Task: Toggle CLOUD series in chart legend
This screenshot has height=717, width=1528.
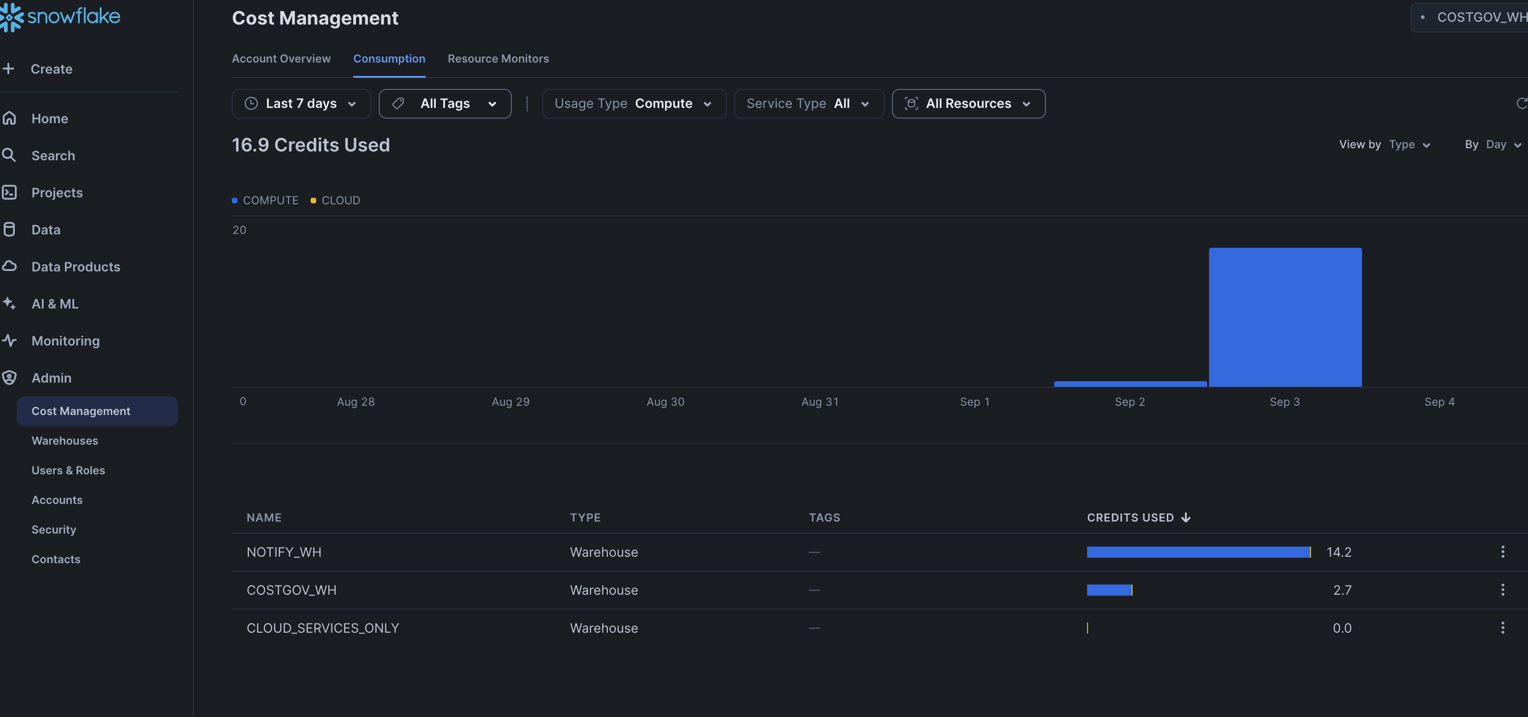Action: pyautogui.click(x=335, y=200)
